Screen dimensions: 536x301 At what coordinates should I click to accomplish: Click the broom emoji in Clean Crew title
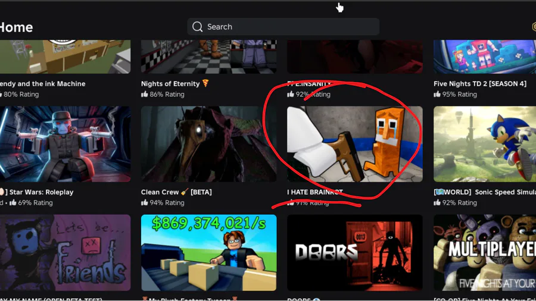(x=185, y=192)
